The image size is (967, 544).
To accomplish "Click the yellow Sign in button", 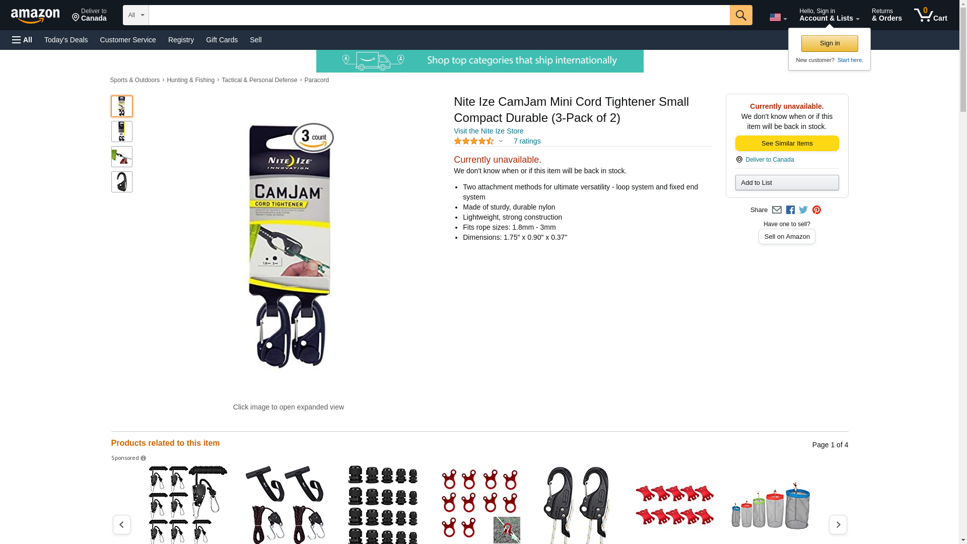I will (830, 43).
